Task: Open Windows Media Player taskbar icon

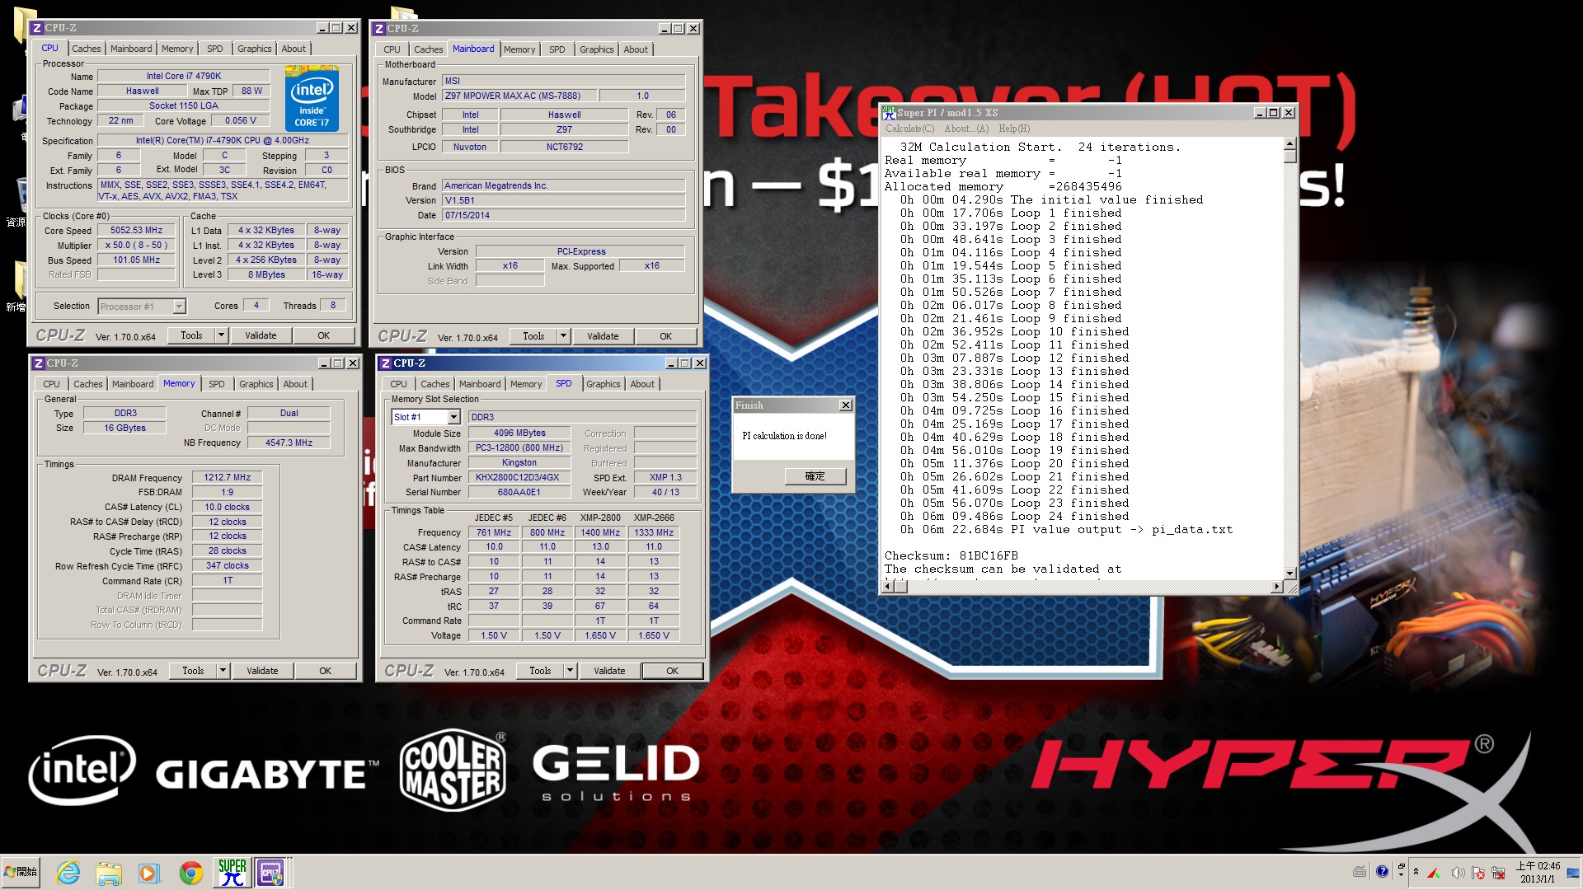Action: [149, 872]
